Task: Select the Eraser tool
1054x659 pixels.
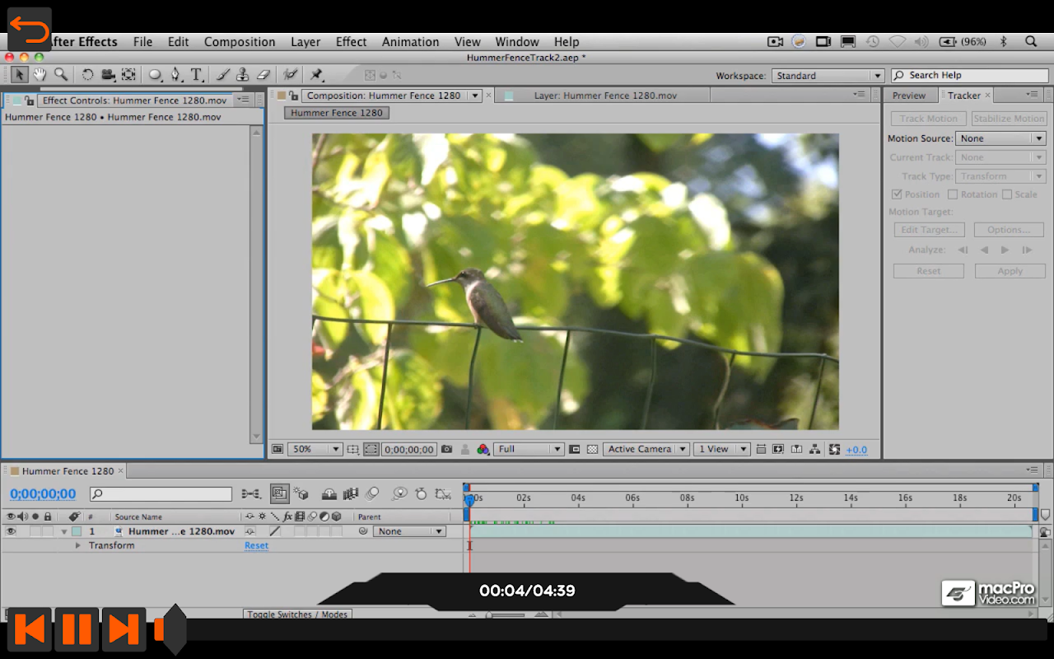Action: tap(263, 75)
